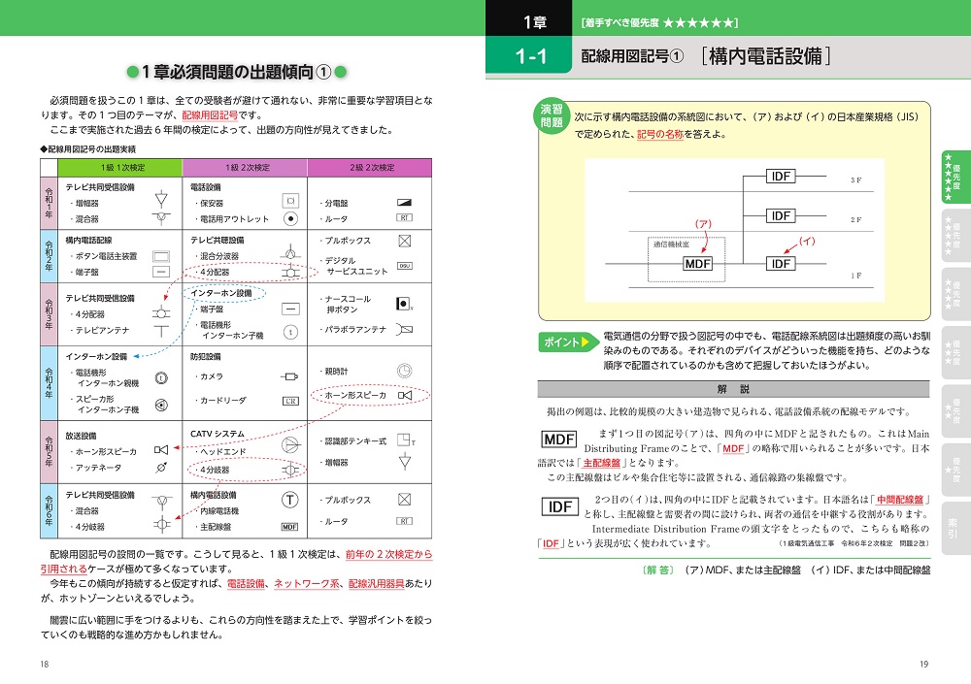Screen dimensions: 971x684
Task: Click the 混合器 symbol in 令和6年 row
Action: pyautogui.click(x=161, y=502)
